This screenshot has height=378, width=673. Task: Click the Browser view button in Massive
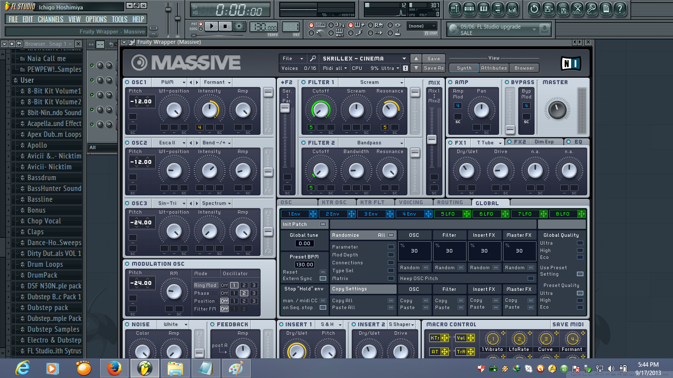(524, 68)
